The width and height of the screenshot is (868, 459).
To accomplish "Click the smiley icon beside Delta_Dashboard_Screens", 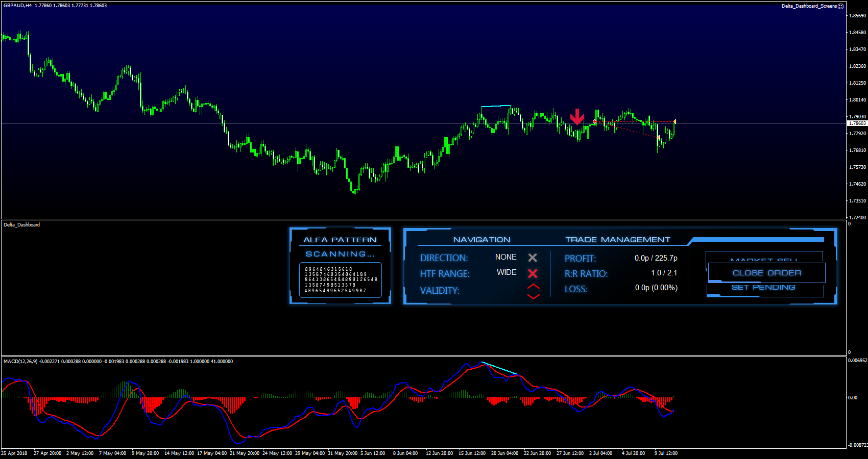I will coord(840,6).
